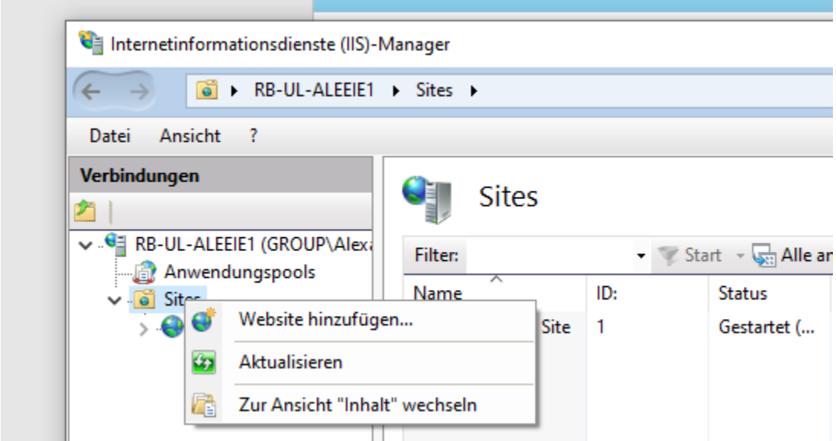Click the Verbindungen panel header
836x441 pixels.
pos(221,175)
